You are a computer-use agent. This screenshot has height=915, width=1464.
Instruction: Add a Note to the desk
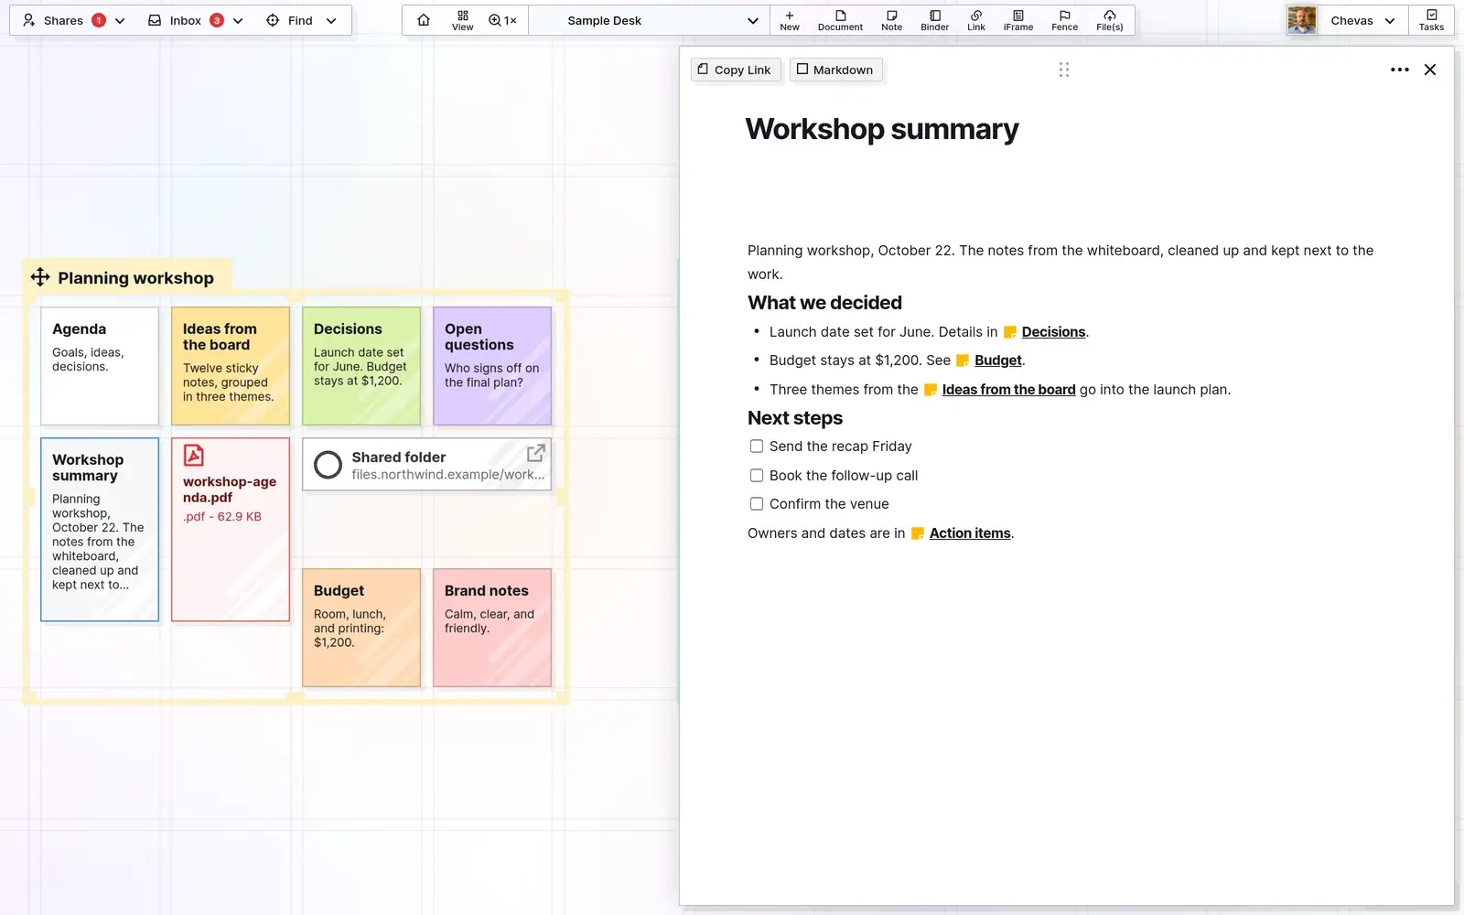click(892, 20)
